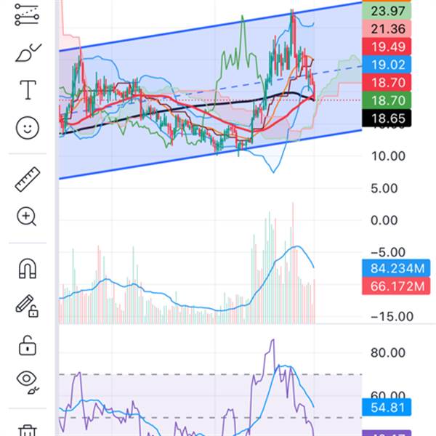Click the trash remove drawings icon
Viewport: 436px width, 436px height.
pos(27,430)
